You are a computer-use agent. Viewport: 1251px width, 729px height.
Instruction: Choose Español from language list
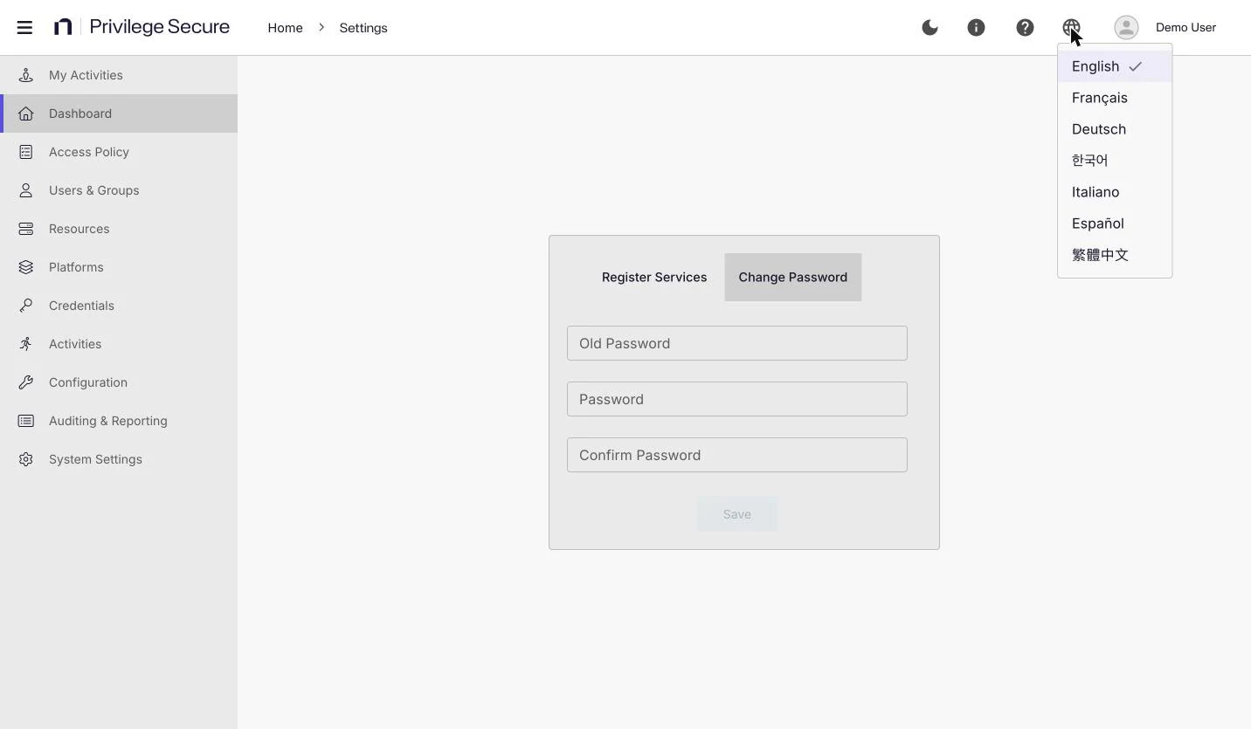point(1115,224)
